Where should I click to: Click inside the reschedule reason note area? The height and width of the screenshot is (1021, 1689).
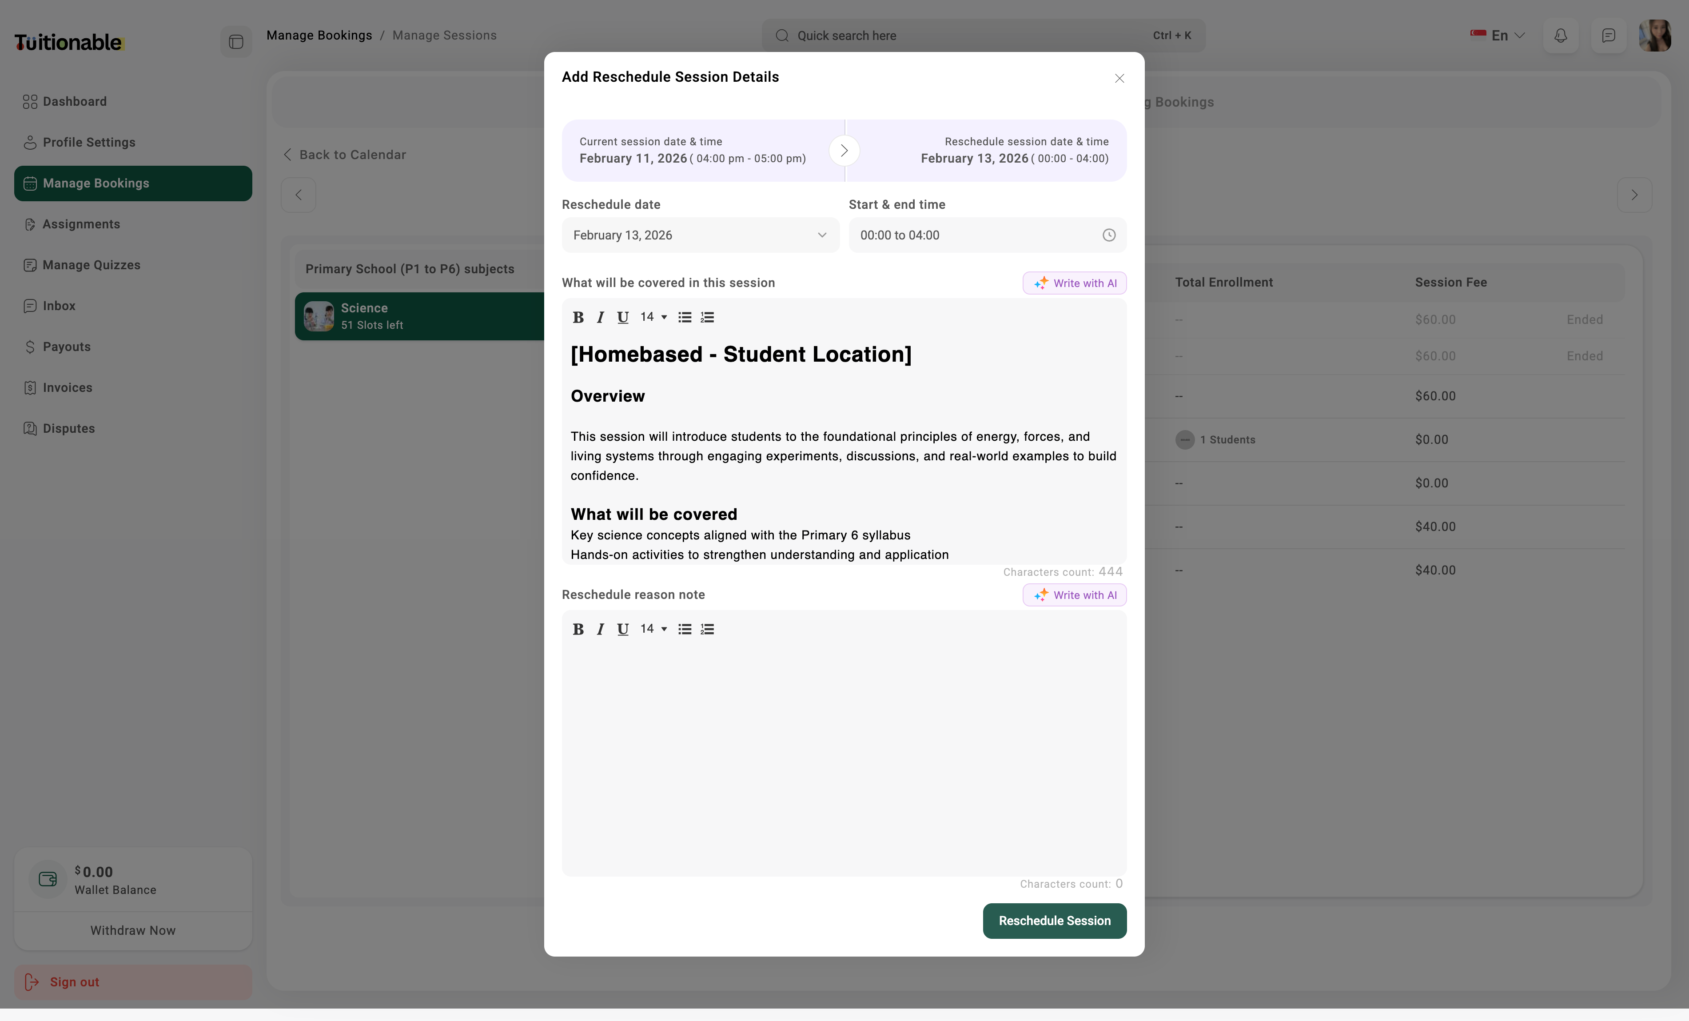point(843,754)
